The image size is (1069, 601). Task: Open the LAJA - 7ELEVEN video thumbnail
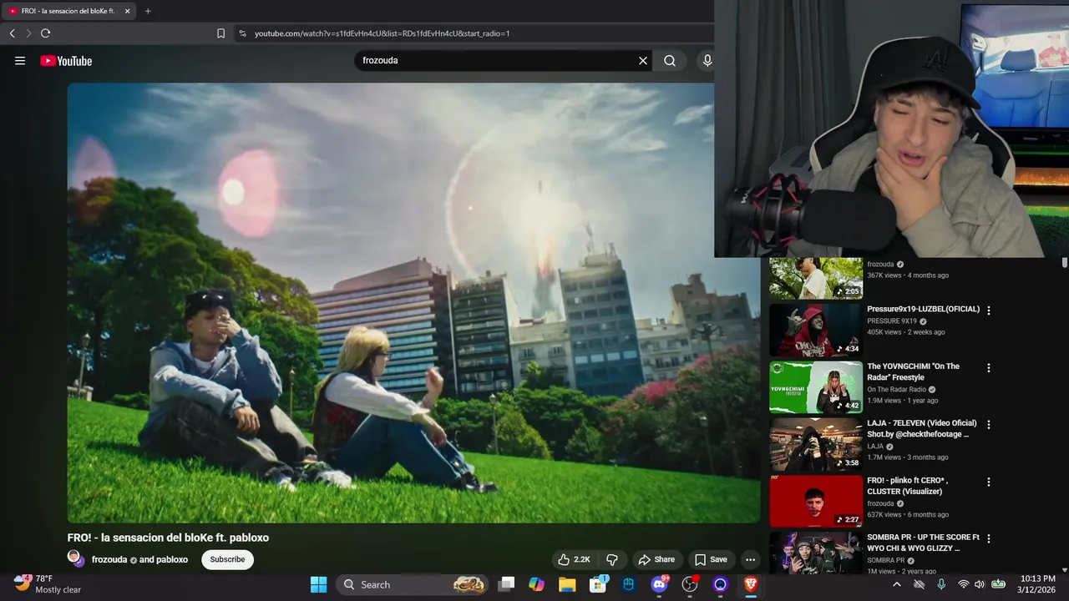click(816, 444)
